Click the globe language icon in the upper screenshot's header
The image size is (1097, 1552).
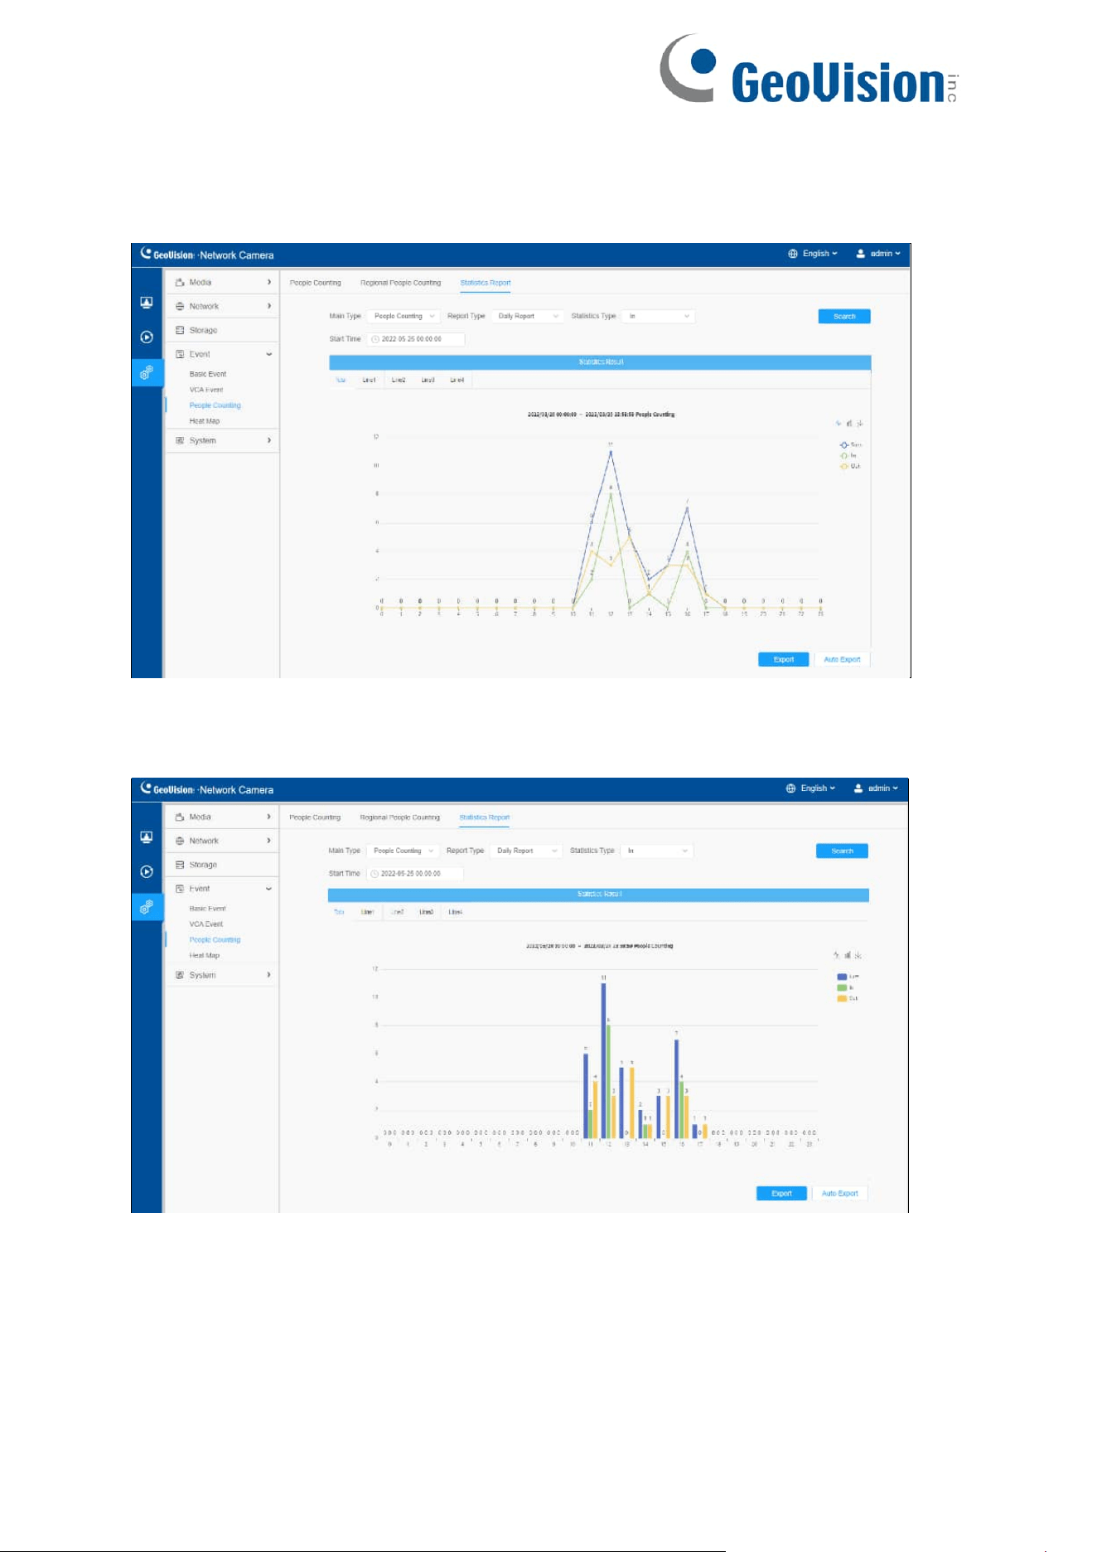793,254
